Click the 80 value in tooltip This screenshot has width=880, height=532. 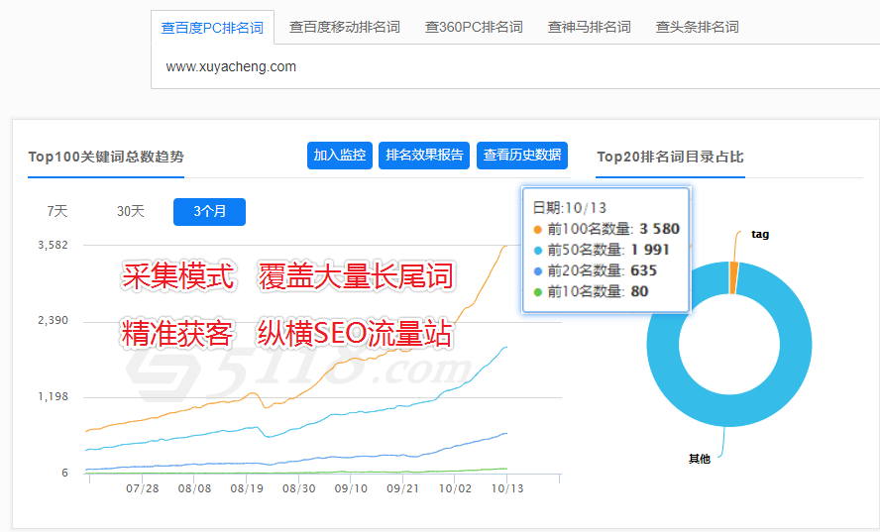639,291
